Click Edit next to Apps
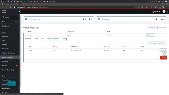The image size is (169, 95). [16, 22]
